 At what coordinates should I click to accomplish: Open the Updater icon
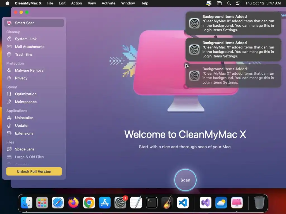pos(9,125)
